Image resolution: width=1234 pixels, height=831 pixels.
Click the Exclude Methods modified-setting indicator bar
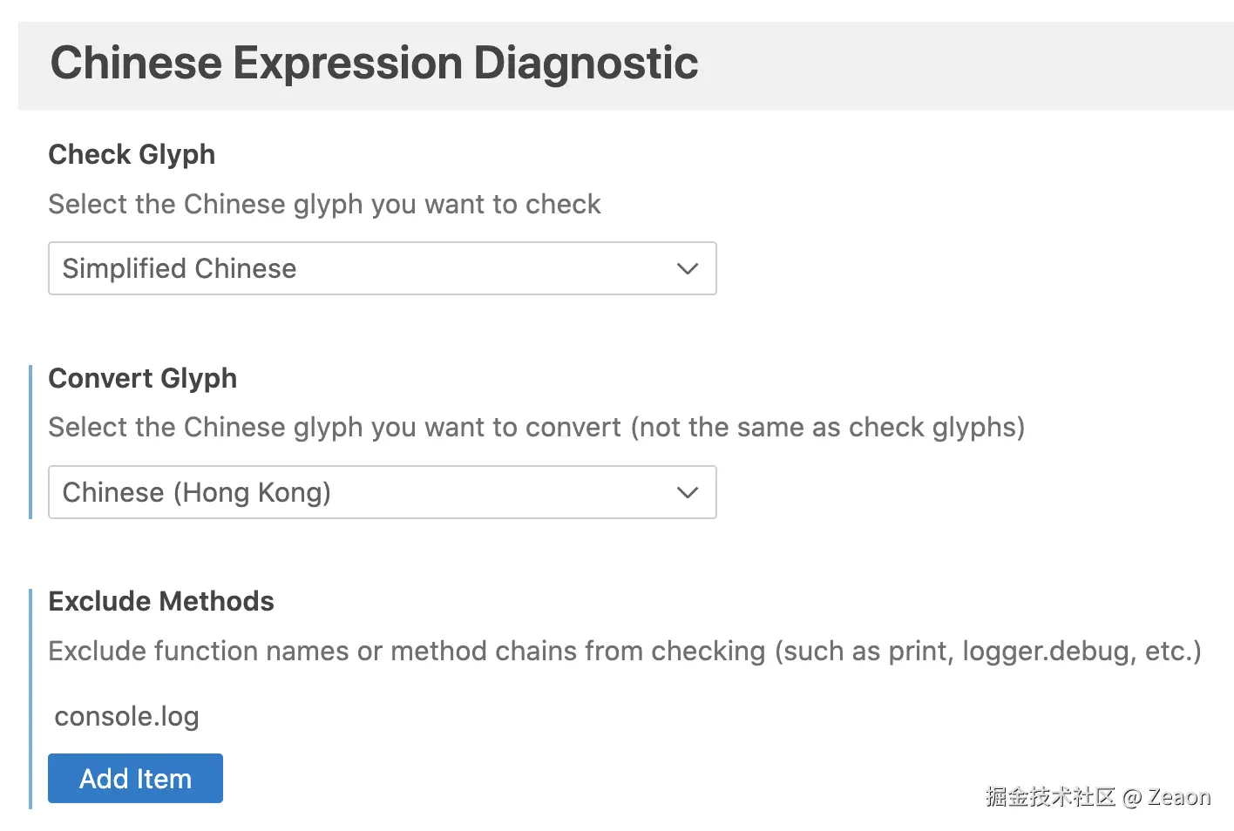pyautogui.click(x=32, y=697)
